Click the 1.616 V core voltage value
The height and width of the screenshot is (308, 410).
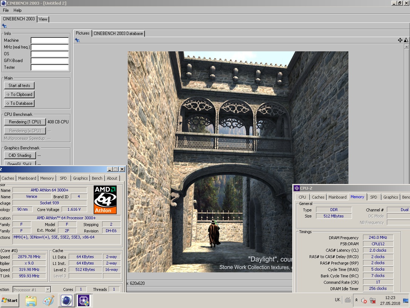pyautogui.click(x=74, y=209)
